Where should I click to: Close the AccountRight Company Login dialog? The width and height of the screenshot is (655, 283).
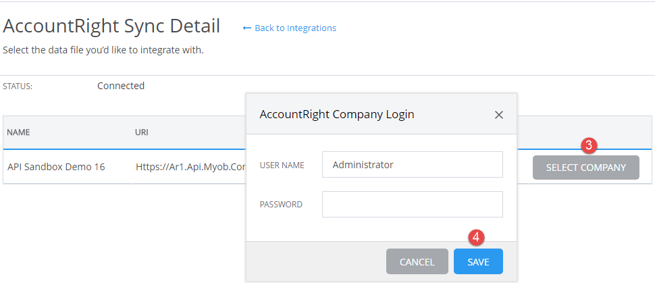pyautogui.click(x=499, y=115)
